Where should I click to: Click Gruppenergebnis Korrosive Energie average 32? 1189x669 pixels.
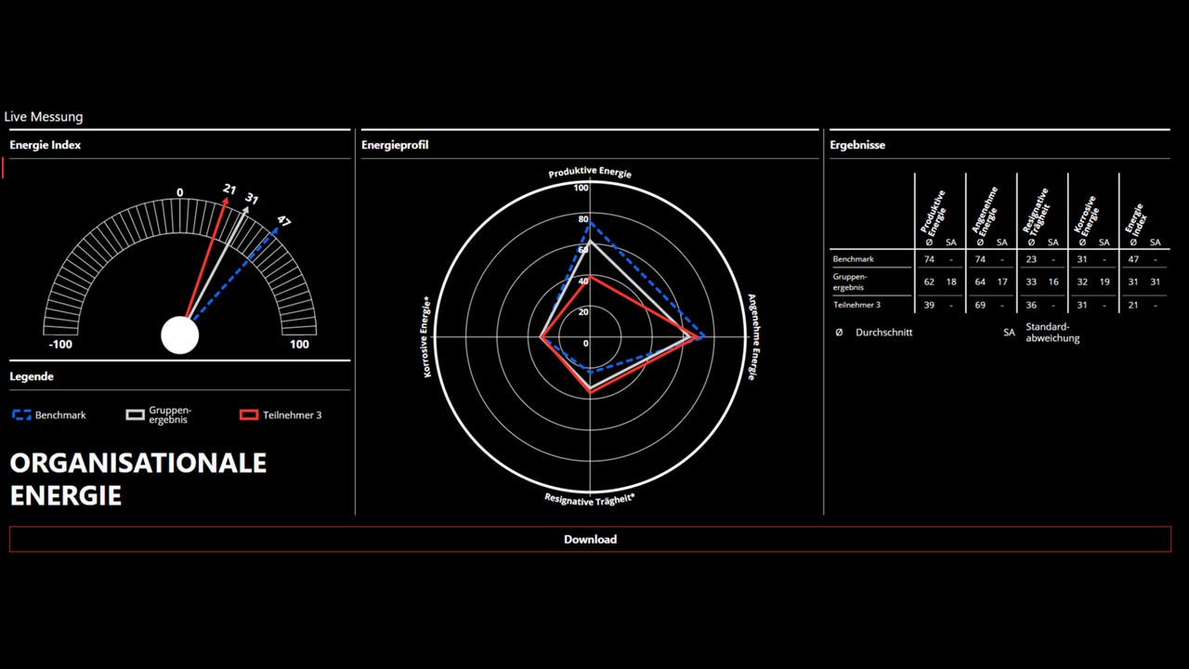point(1082,282)
